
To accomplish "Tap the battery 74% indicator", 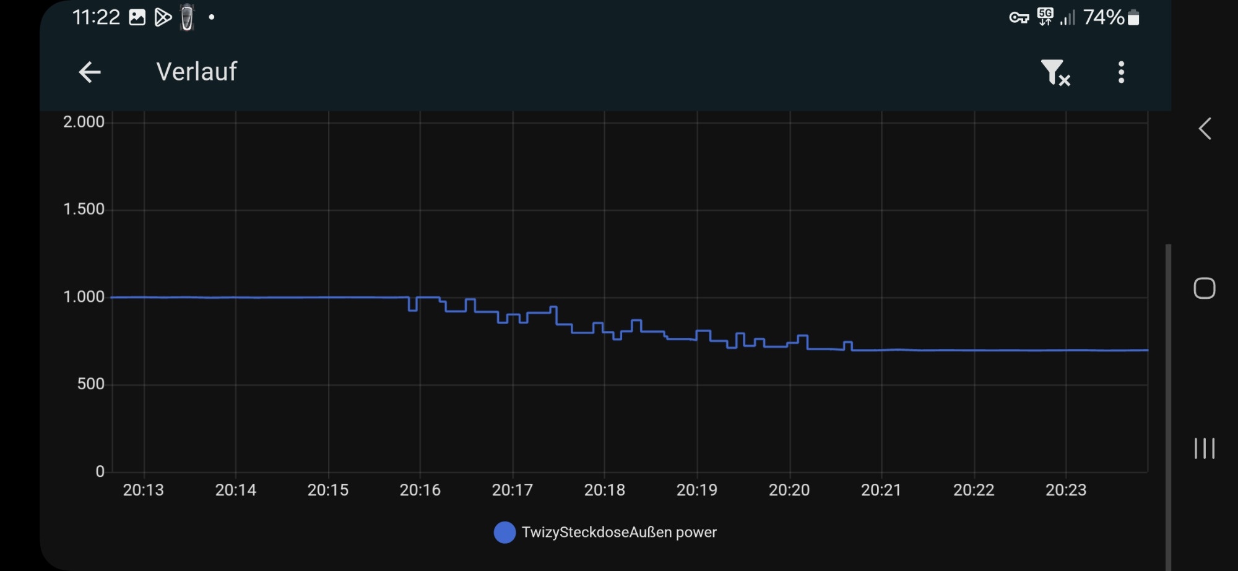I will coord(1110,17).
